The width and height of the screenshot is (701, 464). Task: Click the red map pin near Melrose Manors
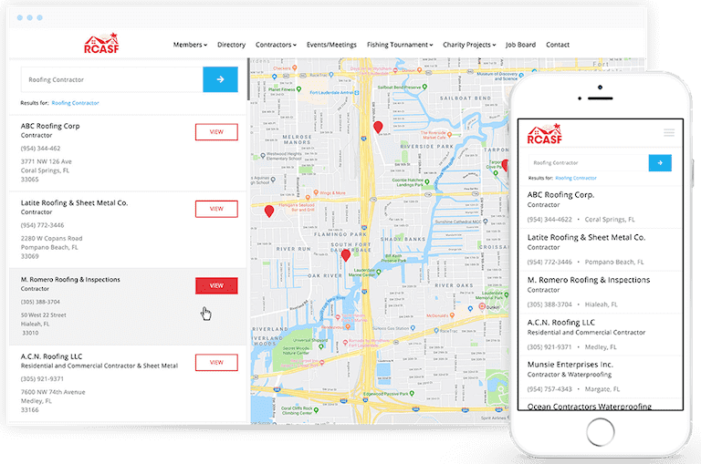[x=378, y=128]
